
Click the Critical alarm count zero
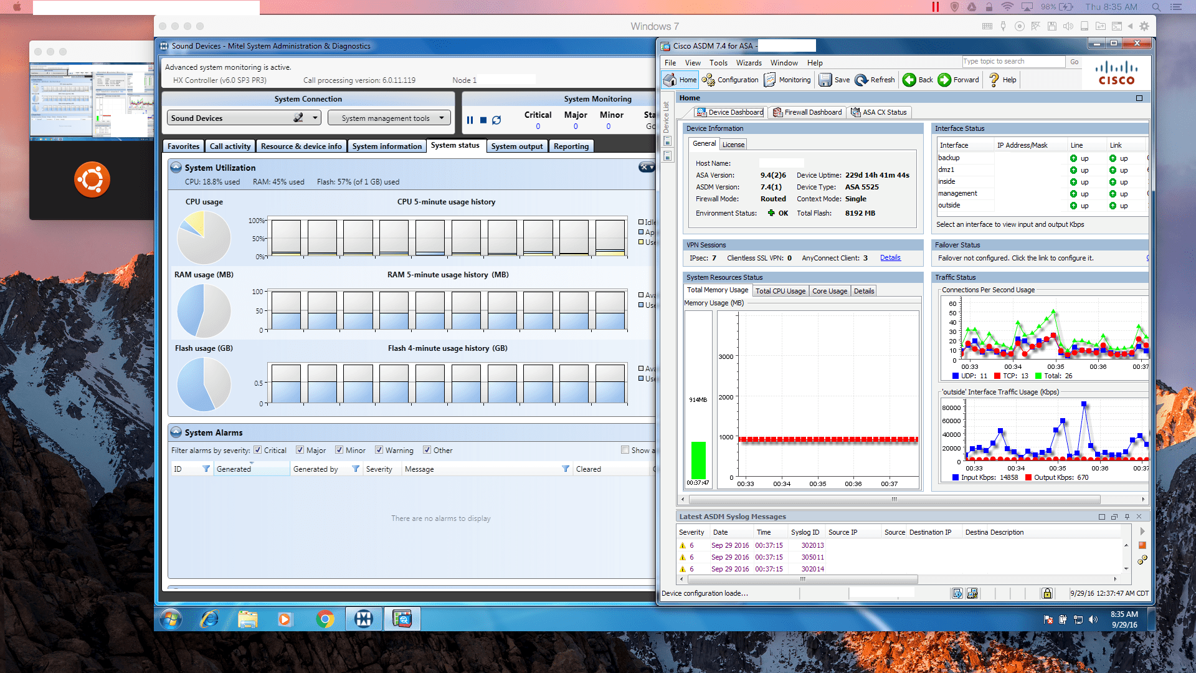(x=538, y=126)
